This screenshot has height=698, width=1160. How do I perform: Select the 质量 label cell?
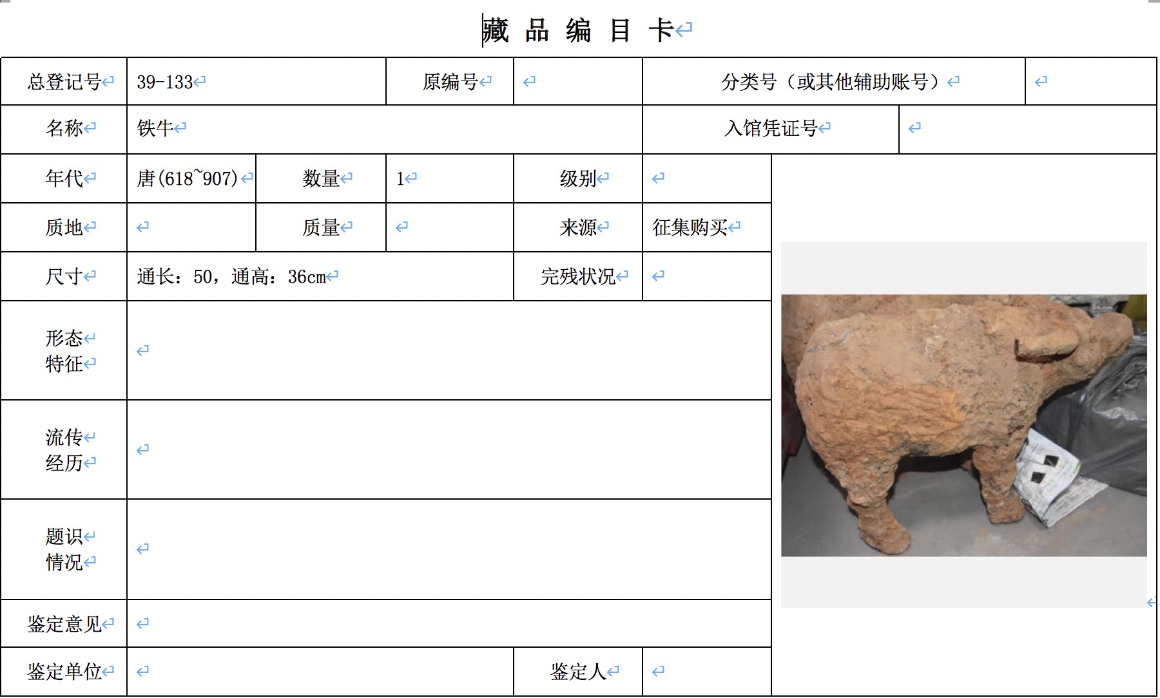321,227
